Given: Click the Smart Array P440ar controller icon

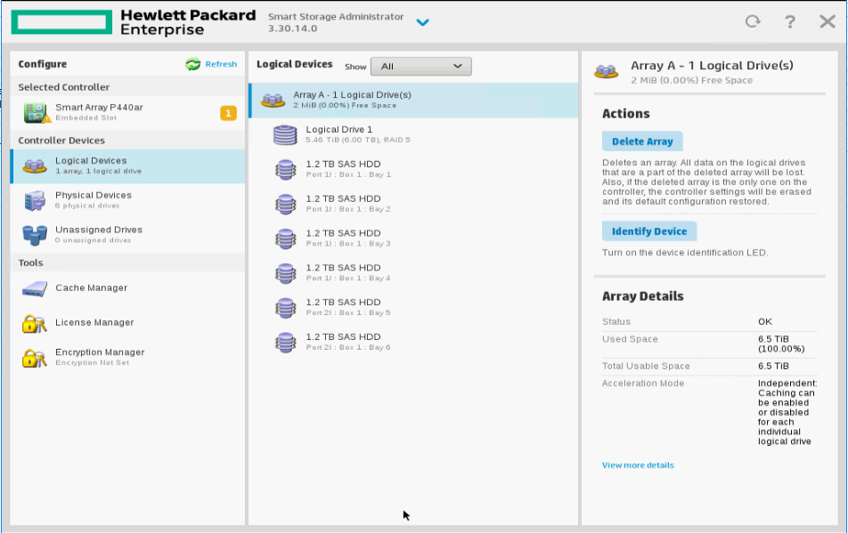Looking at the screenshot, I should coord(37,112).
